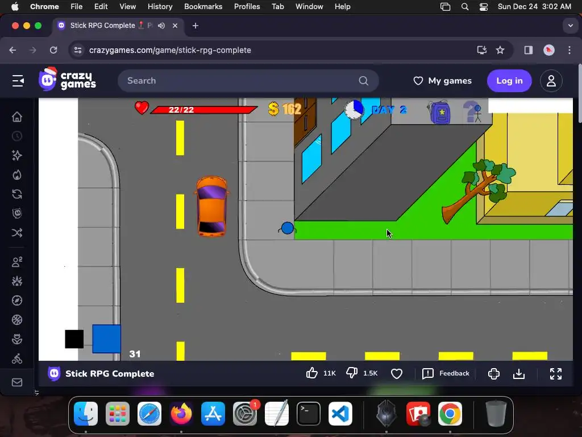582x437 pixels.
Task: Launch Visual Studio Code from dock
Action: click(x=340, y=414)
